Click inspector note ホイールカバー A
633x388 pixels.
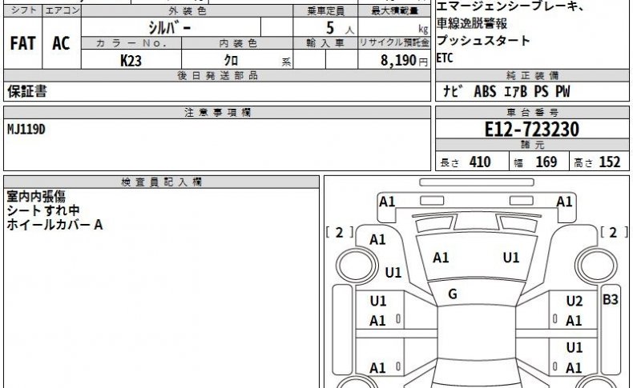(54, 225)
